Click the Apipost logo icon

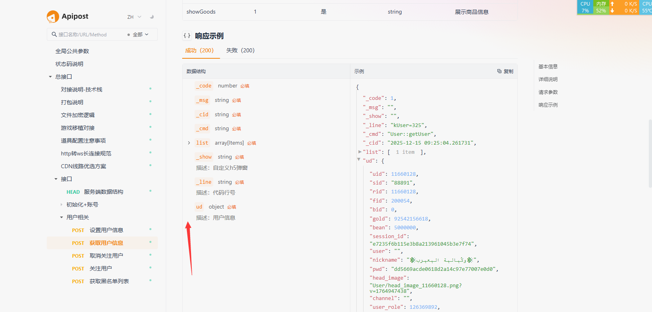point(53,16)
